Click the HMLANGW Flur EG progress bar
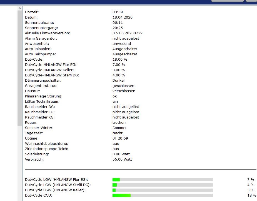Screen dimensions: 257x201 [163, 180]
